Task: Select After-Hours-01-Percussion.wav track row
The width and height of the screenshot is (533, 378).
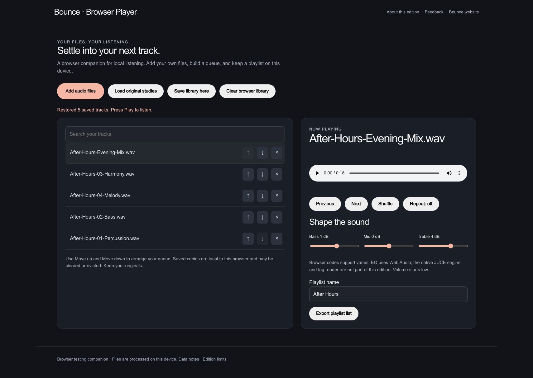Action: [x=175, y=239]
